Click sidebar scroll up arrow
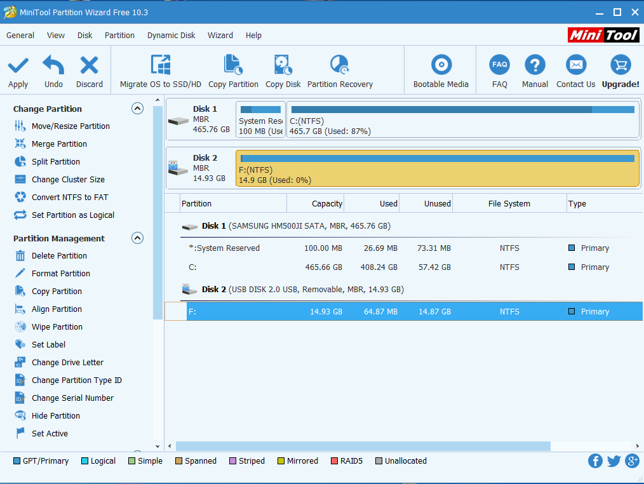Image resolution: width=644 pixels, height=484 pixels. (x=158, y=100)
